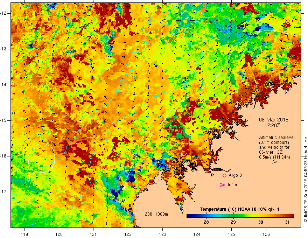Click the IMOS copyright timestamp vertical text
The width and height of the screenshot is (308, 238).
tap(306, 180)
